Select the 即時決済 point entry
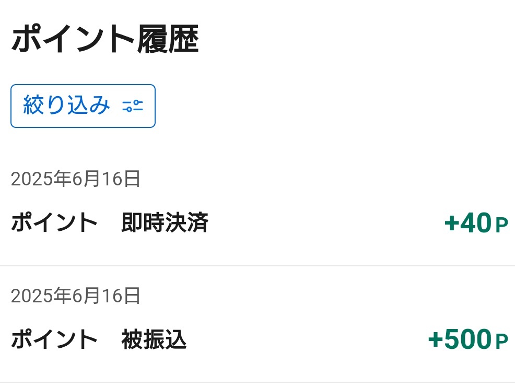 (x=257, y=207)
